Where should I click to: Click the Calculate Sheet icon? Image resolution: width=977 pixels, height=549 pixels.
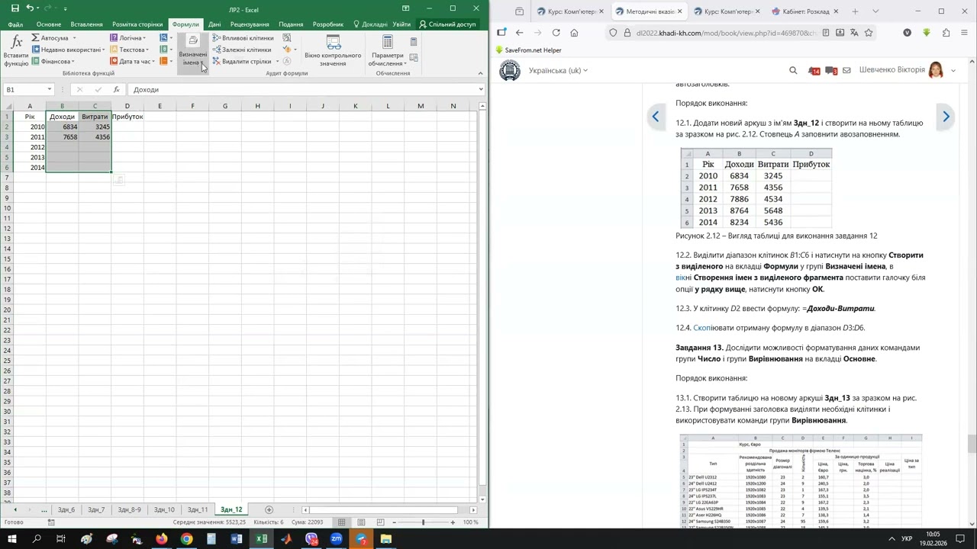pos(414,57)
